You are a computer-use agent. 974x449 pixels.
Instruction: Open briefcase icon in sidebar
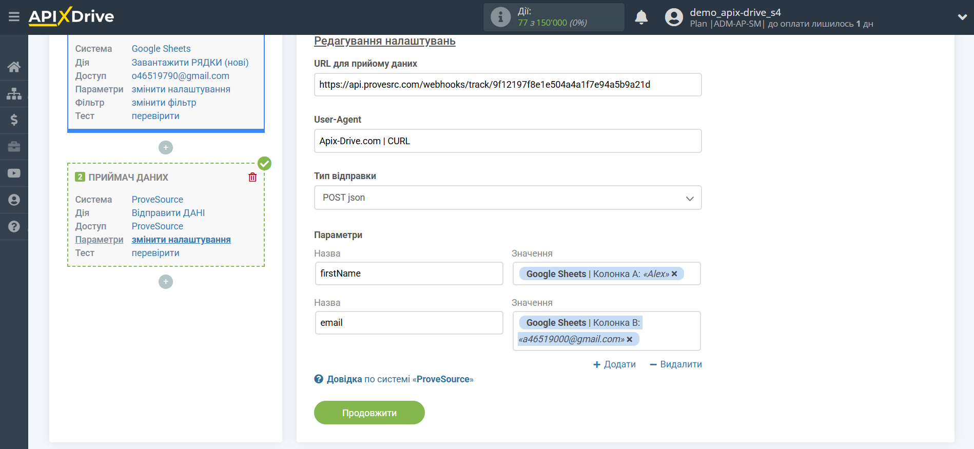point(14,147)
